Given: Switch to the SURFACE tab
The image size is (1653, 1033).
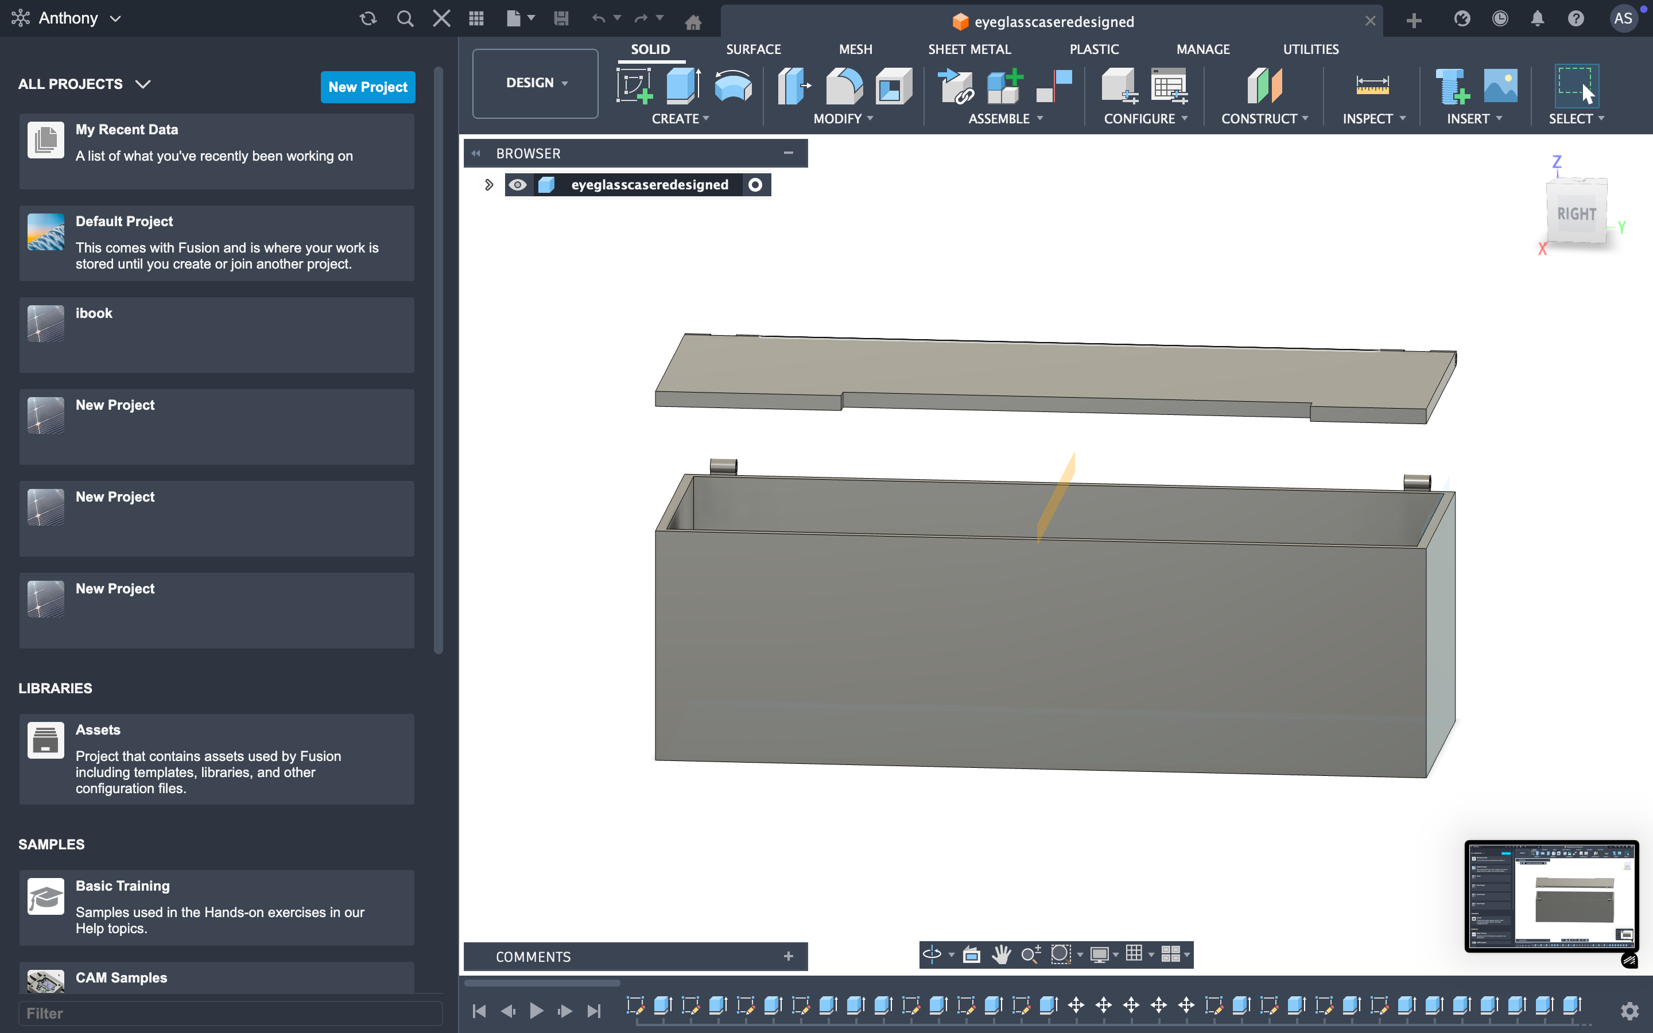Looking at the screenshot, I should [752, 49].
